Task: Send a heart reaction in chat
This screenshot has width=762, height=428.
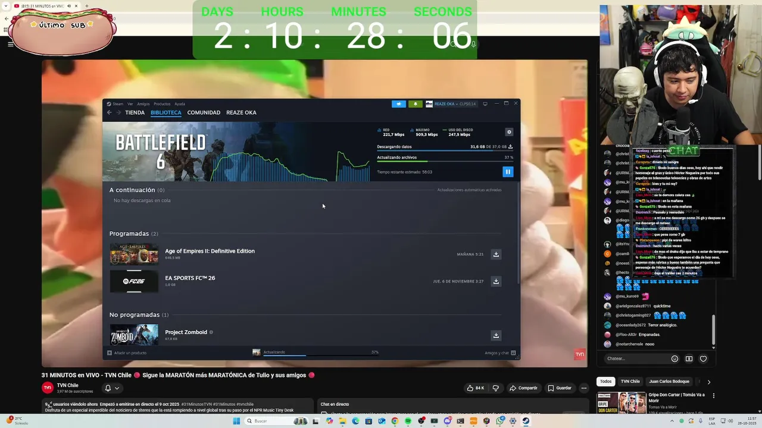Action: tap(703, 358)
